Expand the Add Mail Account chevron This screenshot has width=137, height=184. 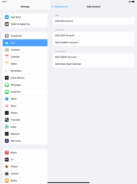[131, 21]
